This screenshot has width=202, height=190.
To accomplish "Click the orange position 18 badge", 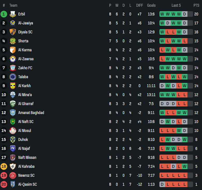I will coord(4,166).
